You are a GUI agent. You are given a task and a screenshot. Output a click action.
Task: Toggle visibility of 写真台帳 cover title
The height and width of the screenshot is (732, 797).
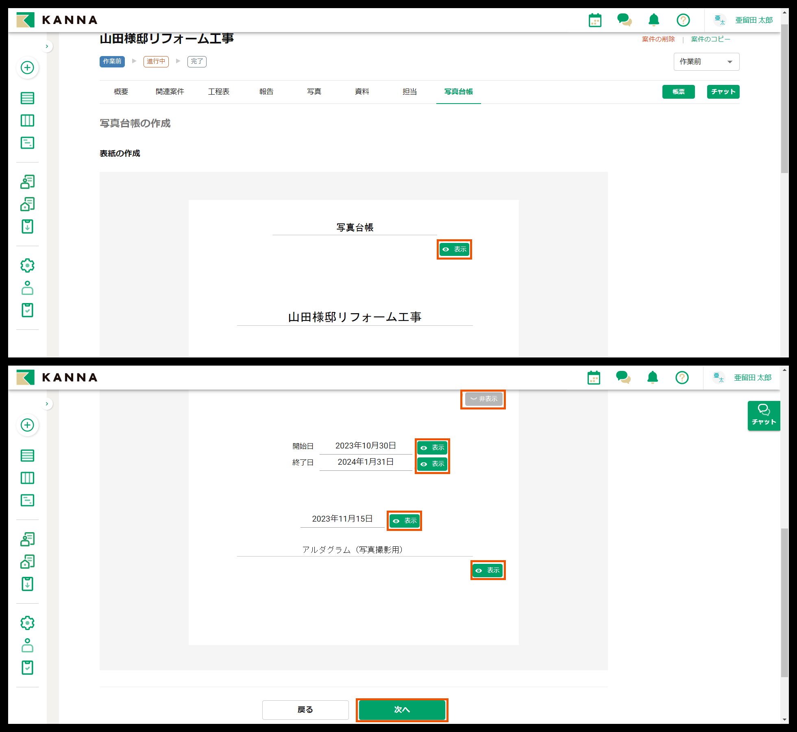pos(454,249)
